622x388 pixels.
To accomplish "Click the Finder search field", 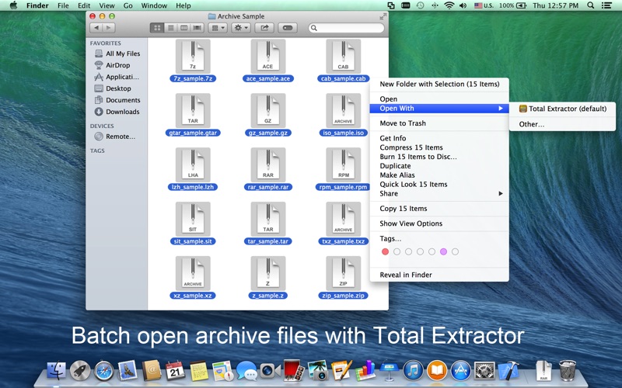I will (x=346, y=28).
